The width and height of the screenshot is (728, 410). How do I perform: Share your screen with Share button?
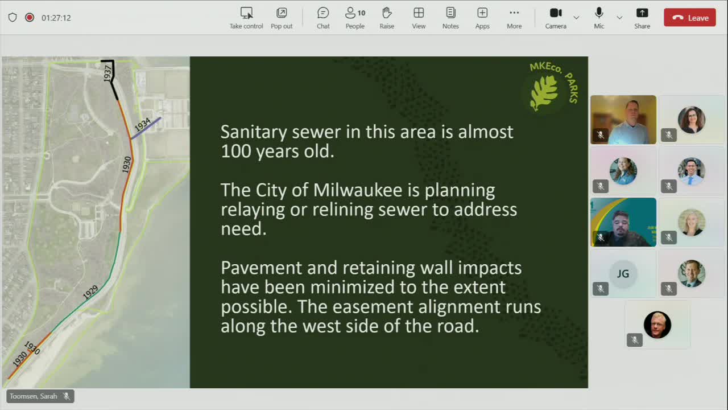[x=642, y=18]
